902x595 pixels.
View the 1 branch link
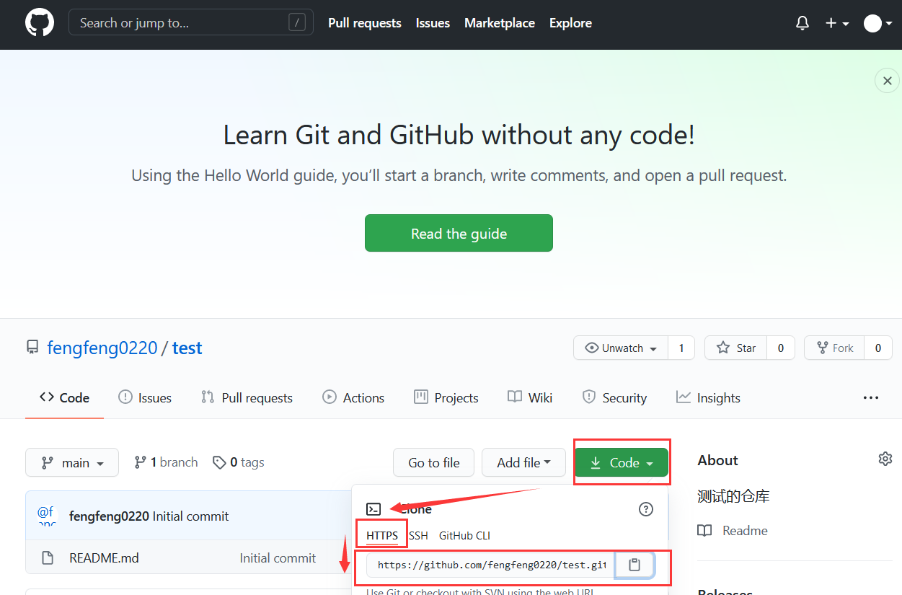point(166,462)
